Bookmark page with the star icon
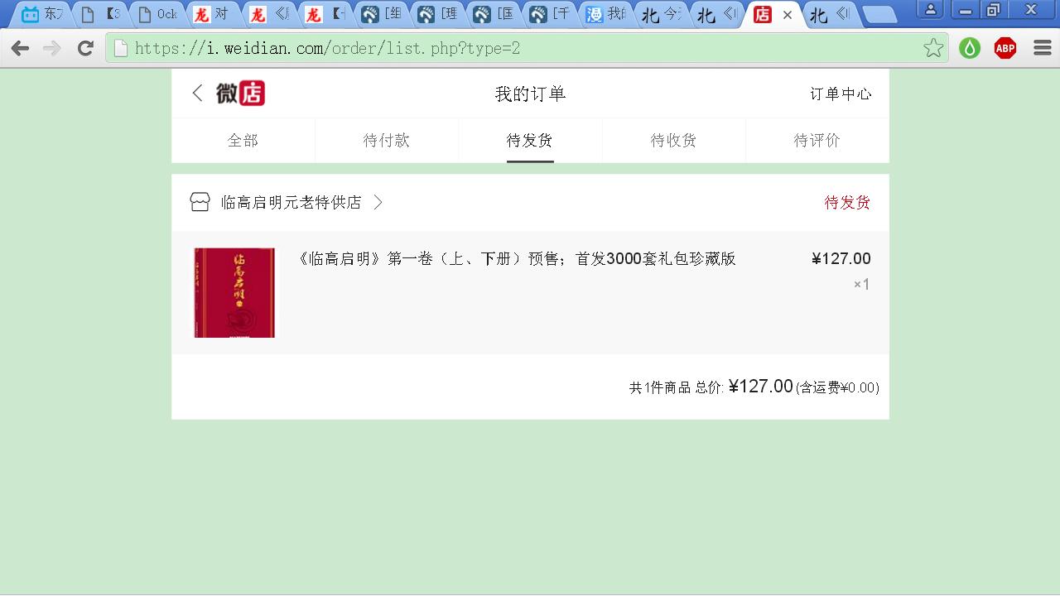 click(933, 48)
